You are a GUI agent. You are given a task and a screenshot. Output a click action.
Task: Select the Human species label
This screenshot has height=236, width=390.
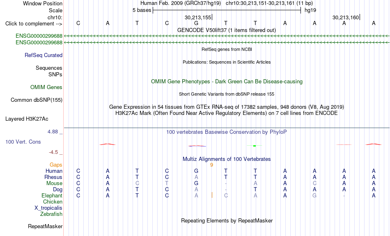tap(54, 171)
